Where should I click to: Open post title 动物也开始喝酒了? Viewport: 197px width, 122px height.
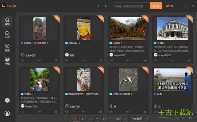[x=122, y=94]
